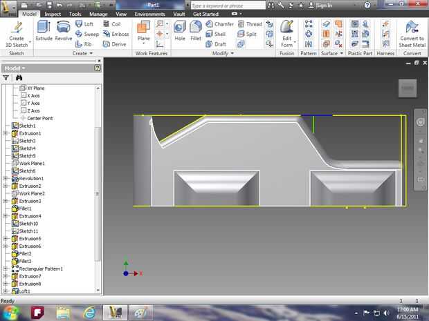Open the Create panel dropdown
Viewport: 429px width, 321px height.
pyautogui.click(x=82, y=53)
